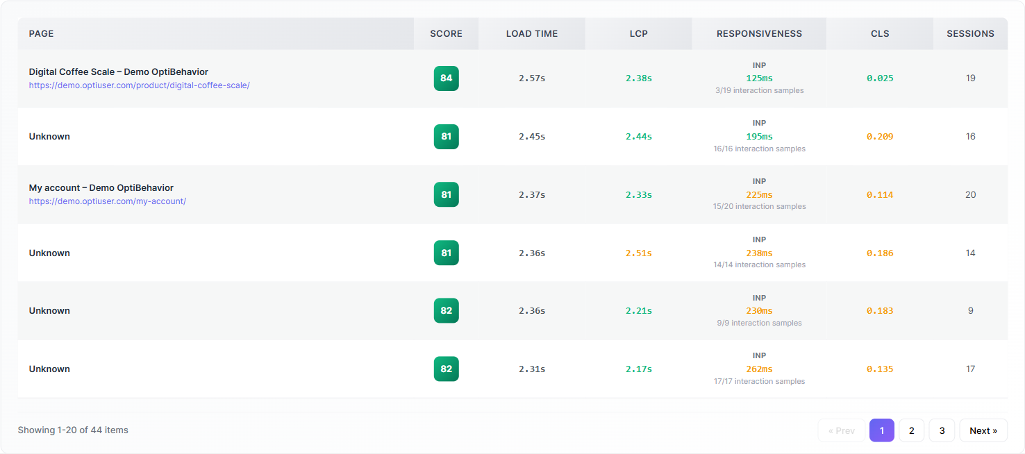Click the 230ms INP value
1025x454 pixels.
click(759, 311)
